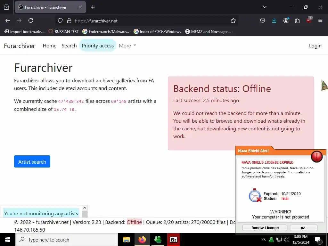Click the Artist search button
This screenshot has width=328, height=246.
(32, 161)
